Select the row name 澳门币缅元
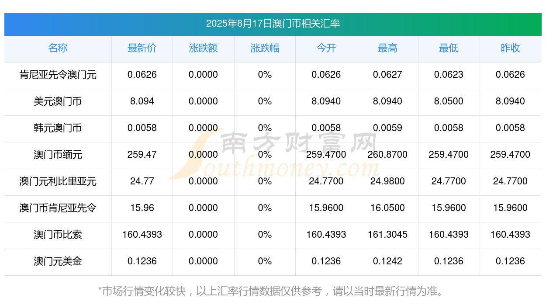The height and width of the screenshot is (305, 546). (58, 155)
